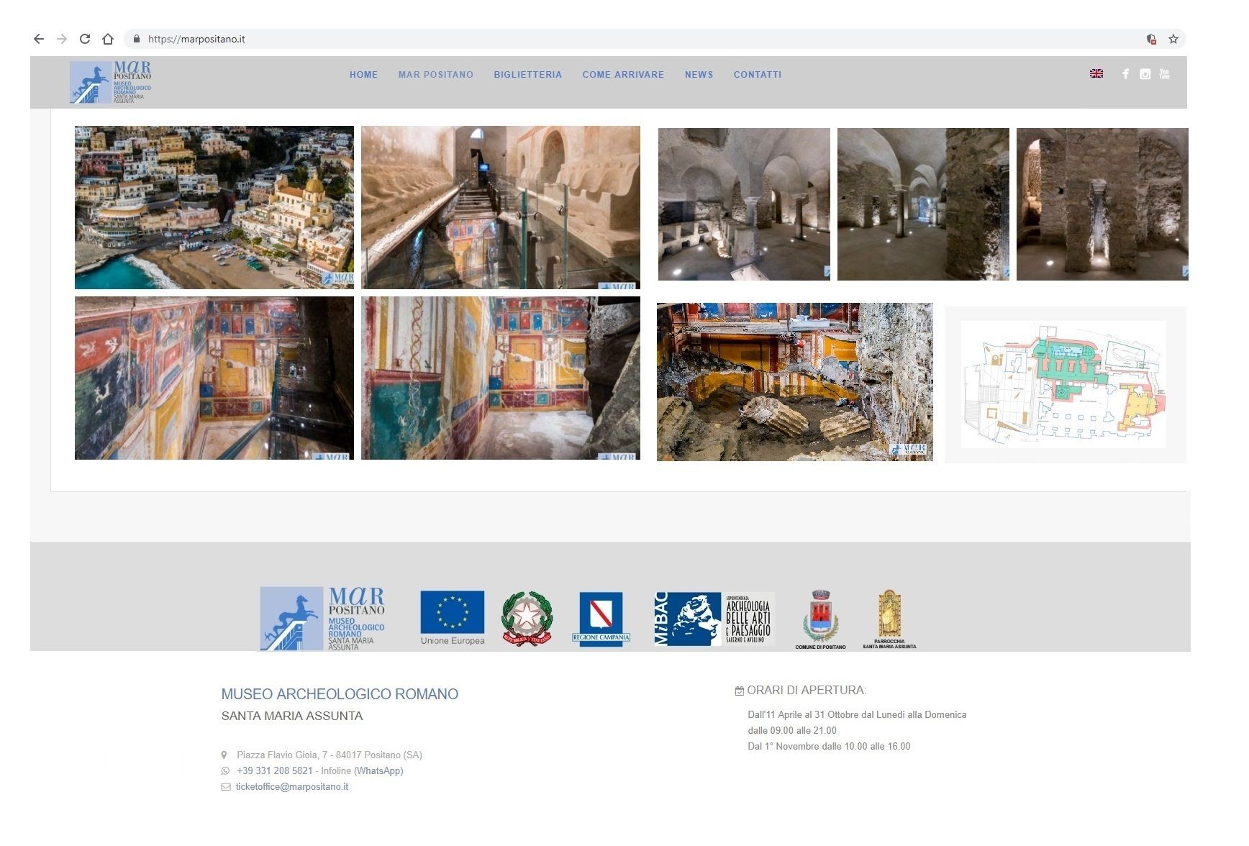
Task: Open the aerial Positano coast photo
Action: (x=214, y=207)
